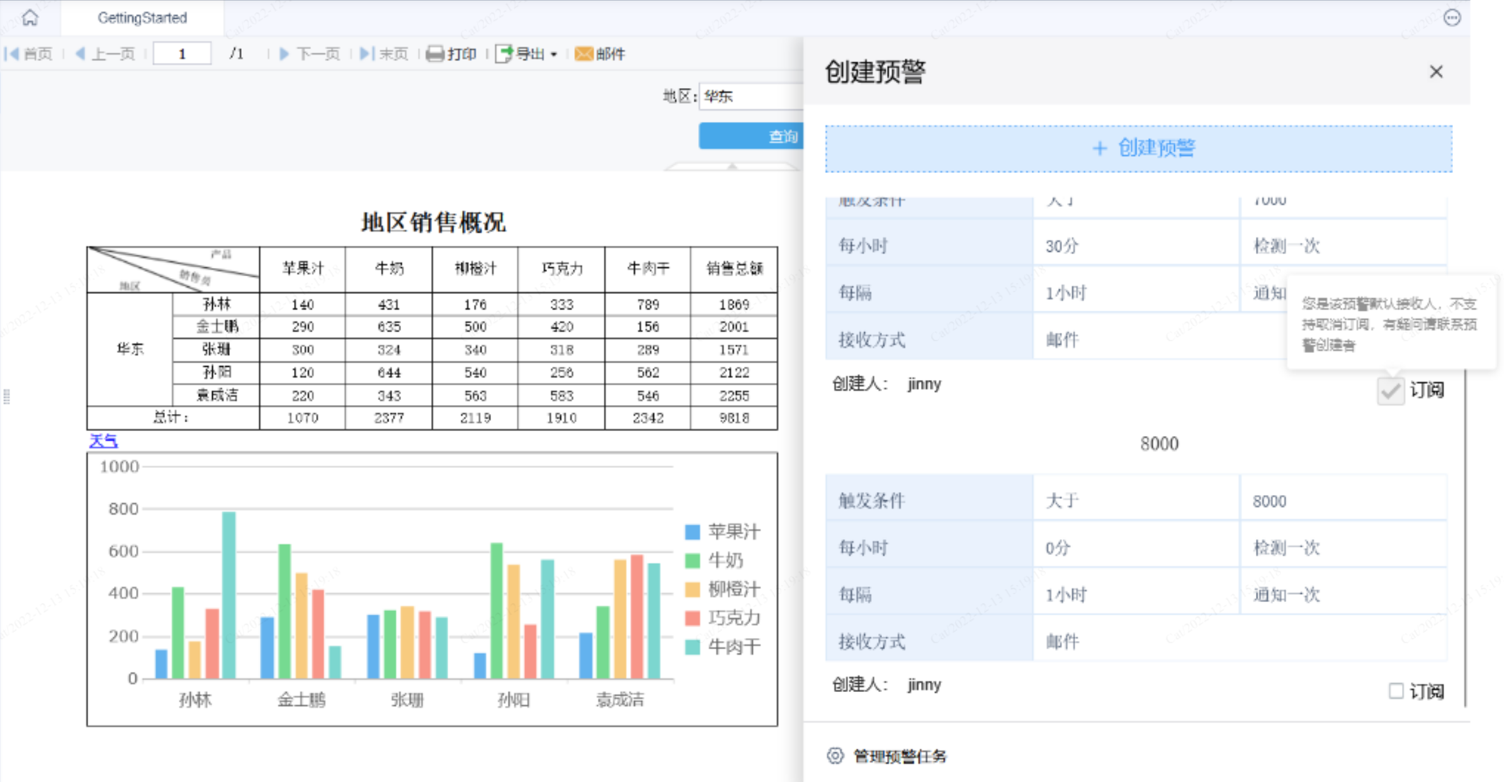Go to next page (下一页)

tap(310, 54)
